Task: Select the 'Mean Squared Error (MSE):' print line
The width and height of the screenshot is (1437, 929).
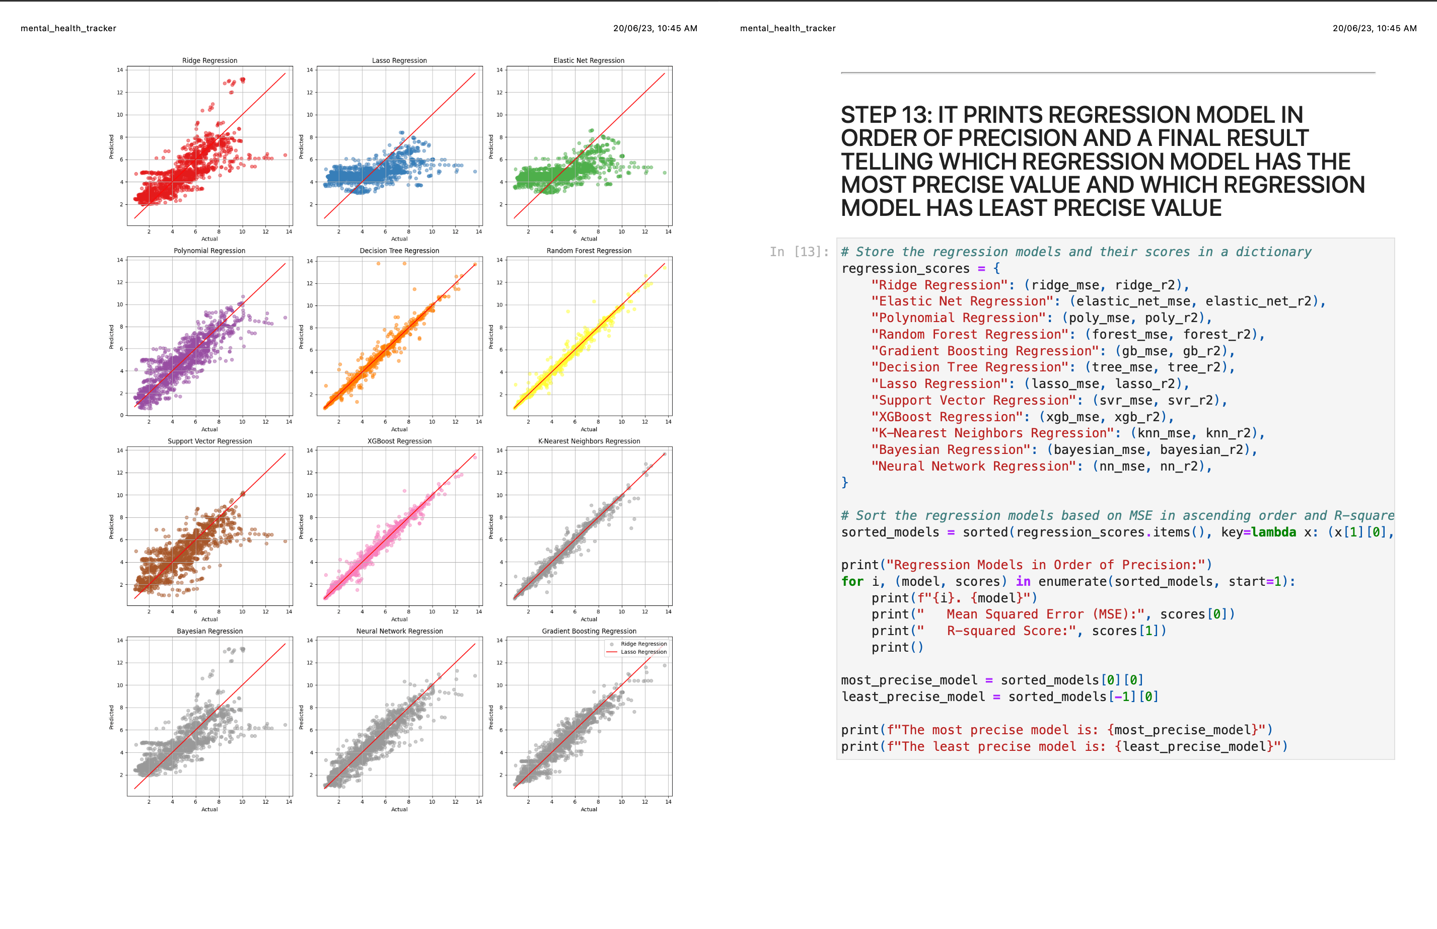Action: [x=1053, y=614]
